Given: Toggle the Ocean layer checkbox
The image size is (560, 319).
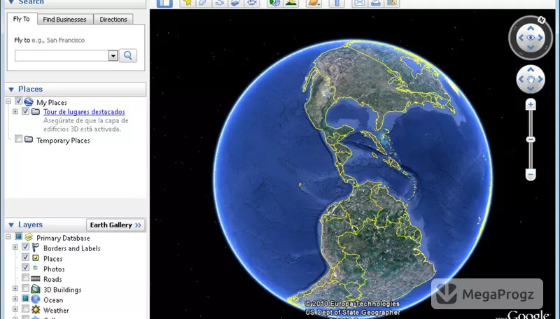Looking at the screenshot, I should 25,298.
